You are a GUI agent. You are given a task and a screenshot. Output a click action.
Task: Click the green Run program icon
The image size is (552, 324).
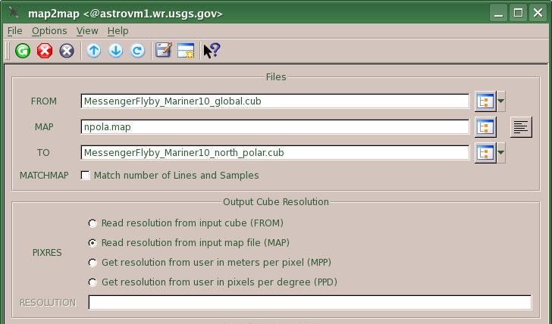(23, 51)
